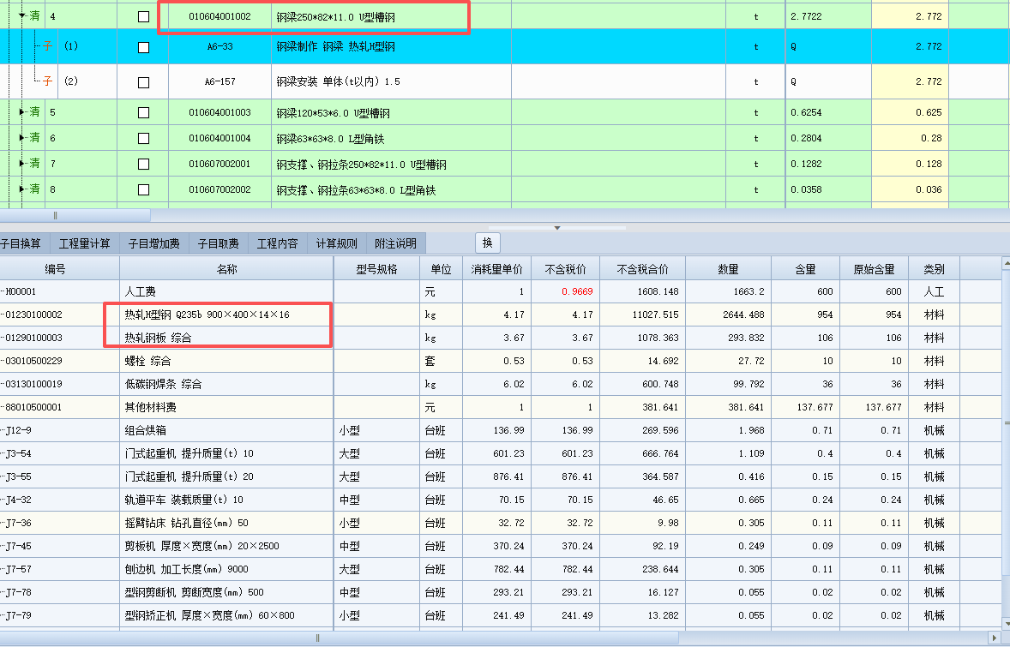The image size is (1010, 647).
Task: Tick the checkbox for row 010604001004
Action: tap(144, 139)
